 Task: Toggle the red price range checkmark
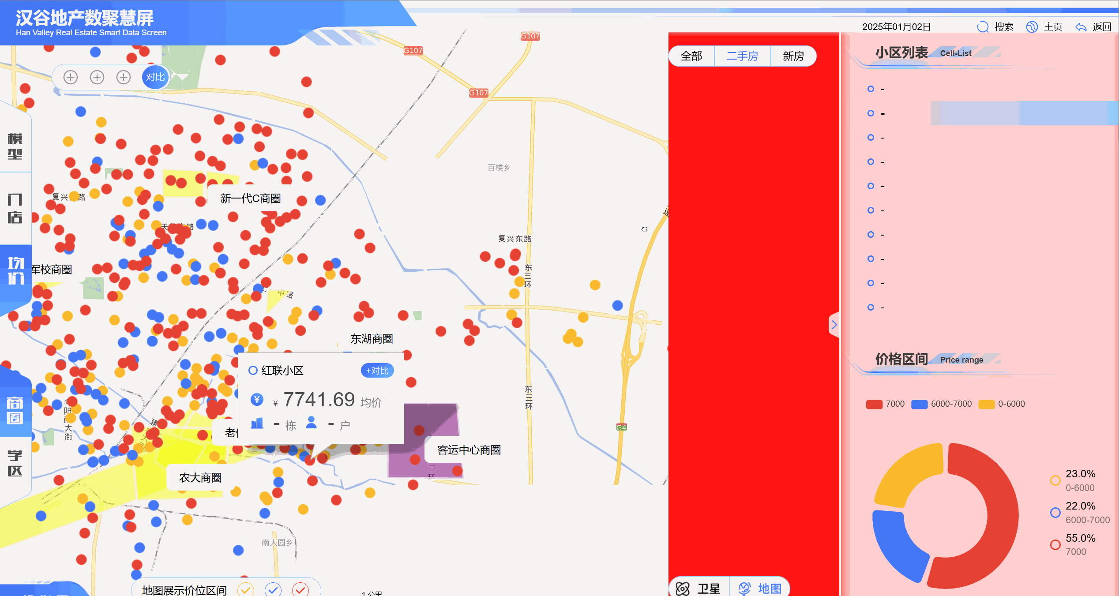point(300,589)
